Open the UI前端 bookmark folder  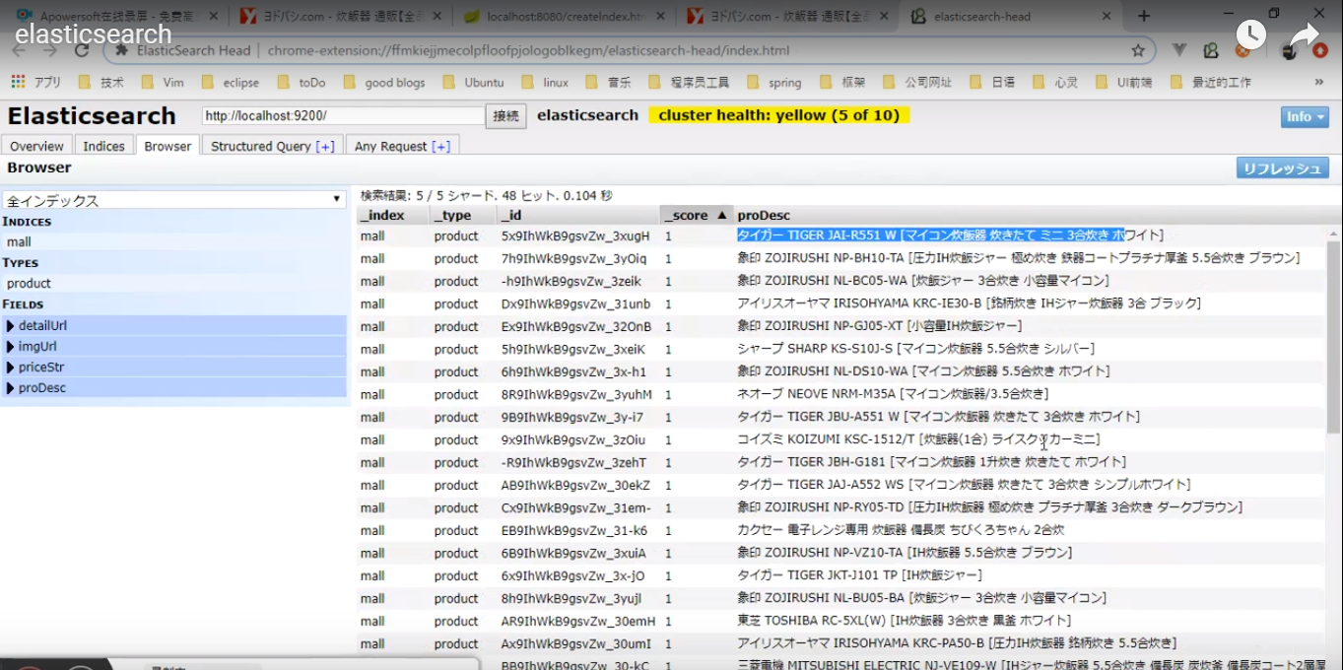click(x=1124, y=83)
